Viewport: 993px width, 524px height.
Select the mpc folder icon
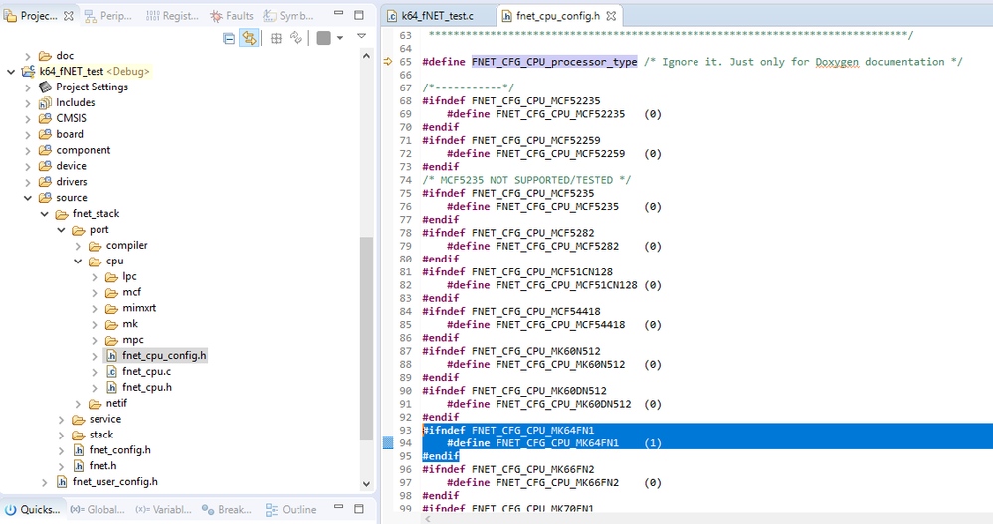[111, 340]
